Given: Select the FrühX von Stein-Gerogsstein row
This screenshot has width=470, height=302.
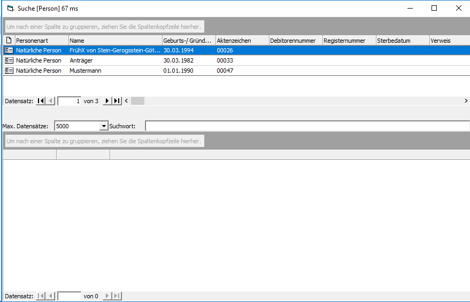Looking at the screenshot, I should click(114, 50).
